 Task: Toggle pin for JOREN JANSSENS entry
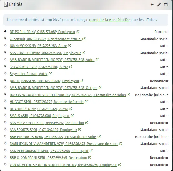[x=5, y=81]
